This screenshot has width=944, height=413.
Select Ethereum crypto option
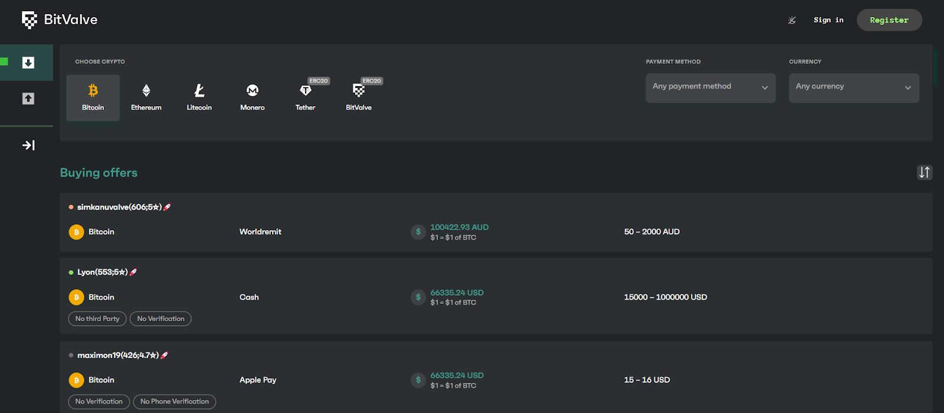[x=146, y=98]
